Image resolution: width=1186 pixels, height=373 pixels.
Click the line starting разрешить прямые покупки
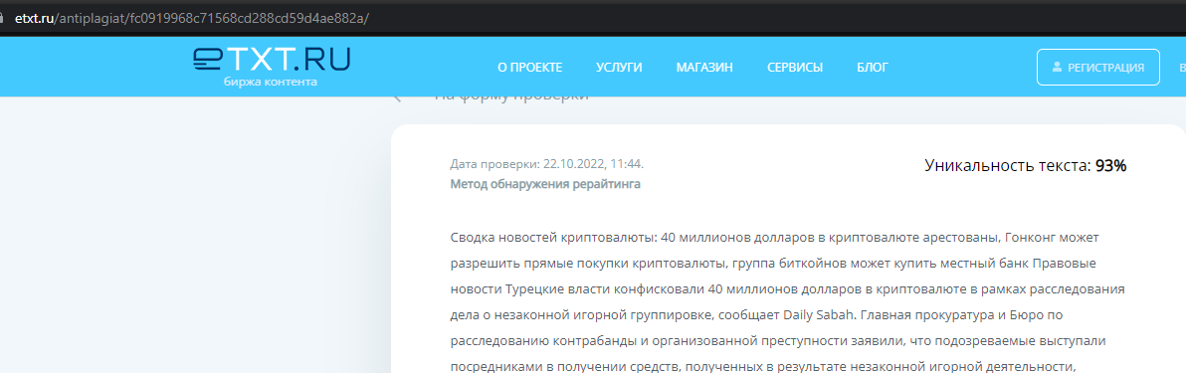(773, 264)
